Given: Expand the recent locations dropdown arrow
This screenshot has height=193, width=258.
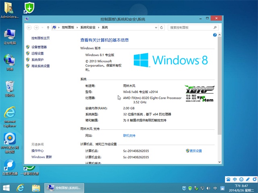Looking at the screenshot, I should (x=43, y=27).
